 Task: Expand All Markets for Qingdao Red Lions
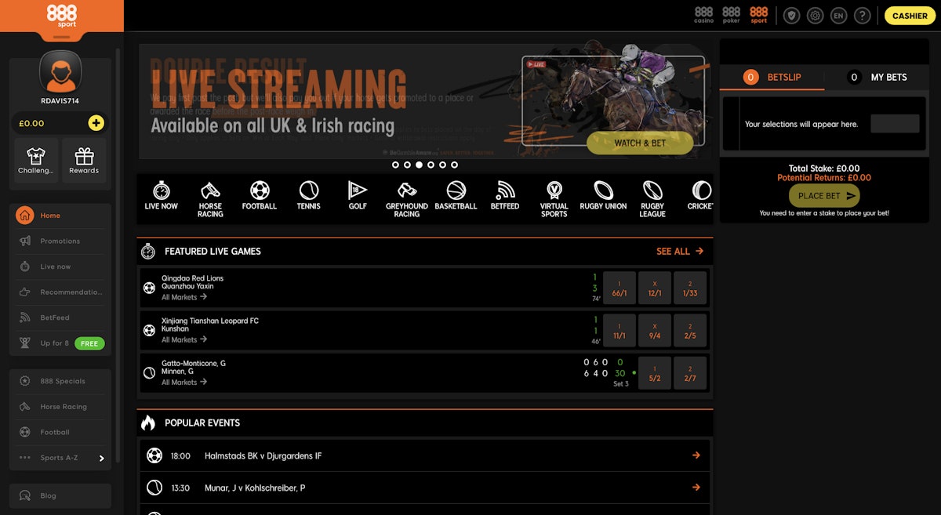pos(184,297)
